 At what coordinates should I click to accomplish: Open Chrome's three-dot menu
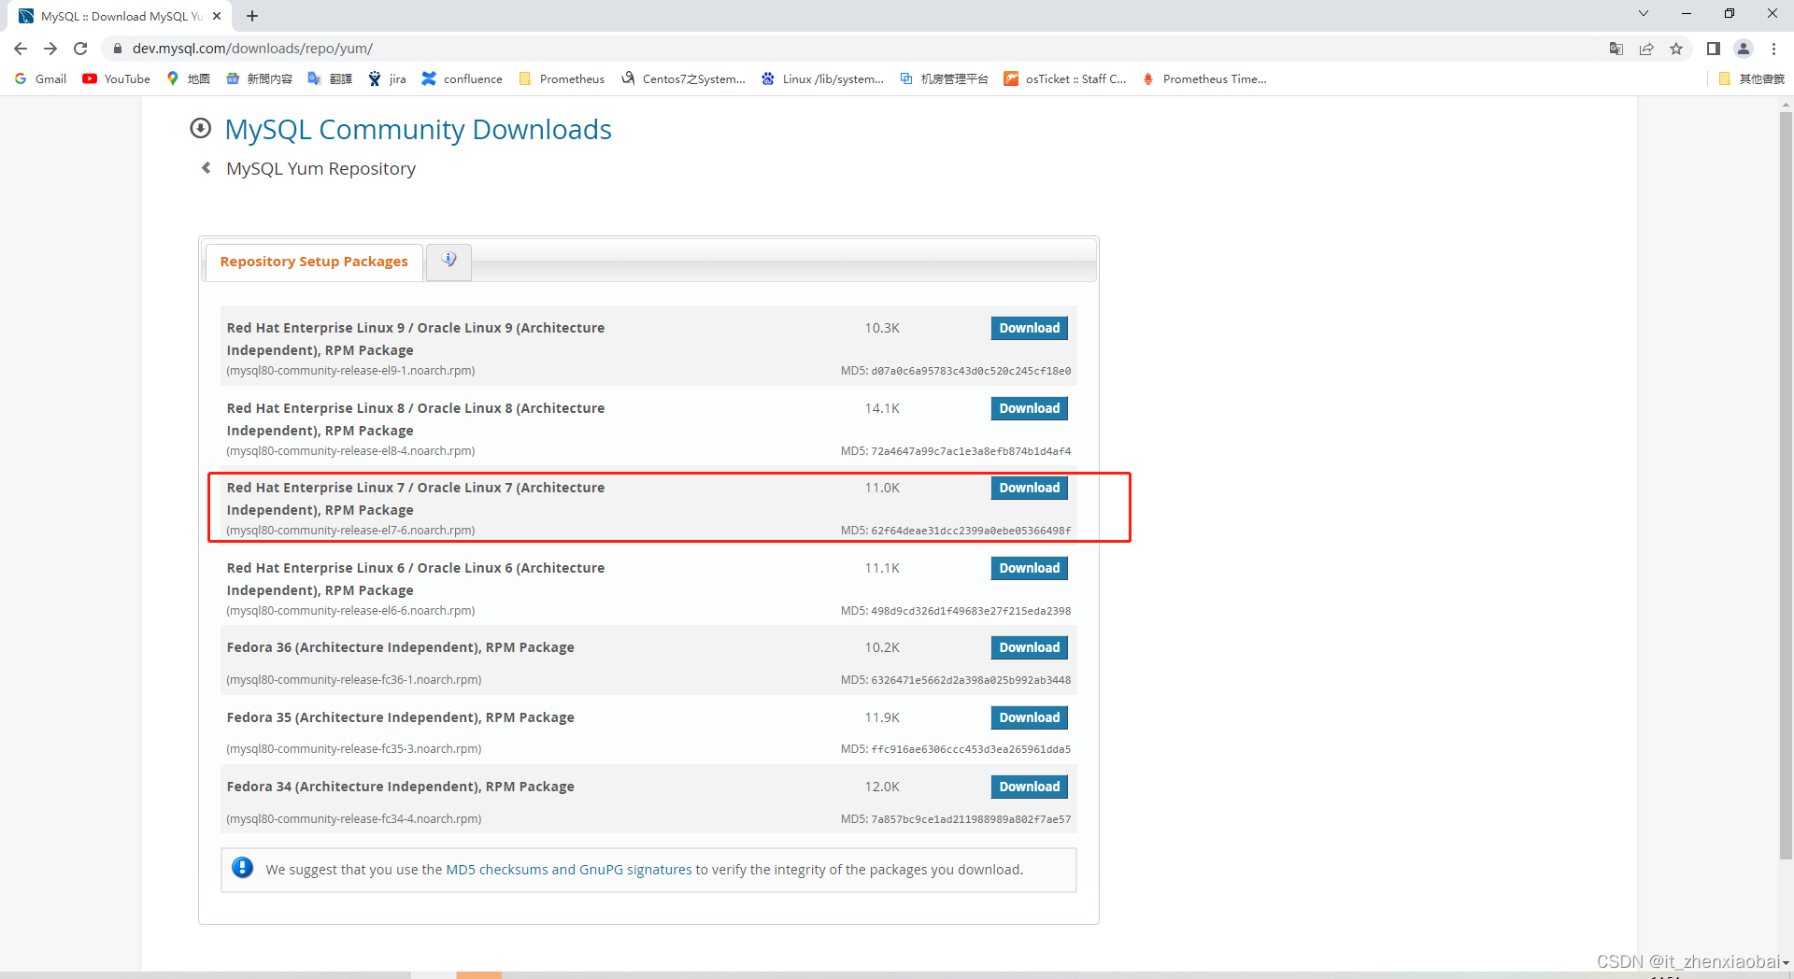(1773, 49)
